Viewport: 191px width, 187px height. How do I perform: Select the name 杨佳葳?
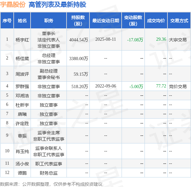22,59
